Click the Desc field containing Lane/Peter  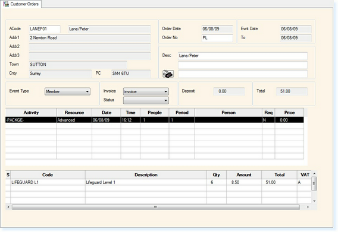coord(243,56)
